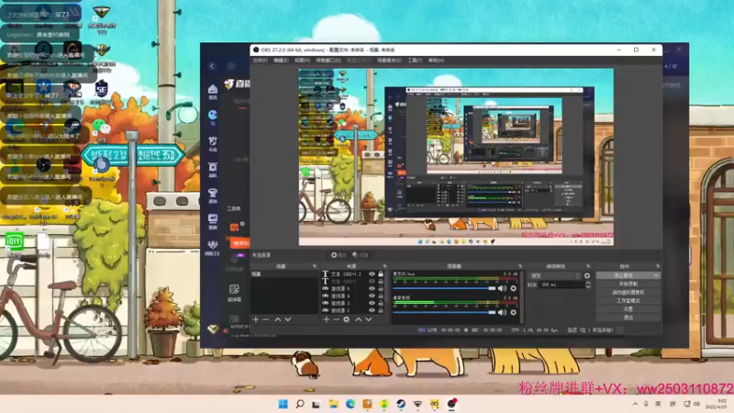Pop out the 场景 dock panel
Viewport: 734px width, 413px height.
[x=315, y=266]
